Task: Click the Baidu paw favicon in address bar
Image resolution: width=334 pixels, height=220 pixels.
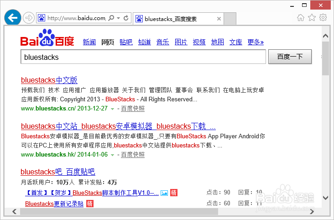Action: point(42,18)
